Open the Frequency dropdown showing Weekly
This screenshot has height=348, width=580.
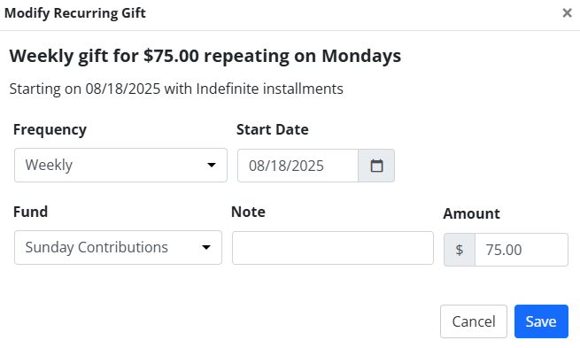pyautogui.click(x=120, y=165)
